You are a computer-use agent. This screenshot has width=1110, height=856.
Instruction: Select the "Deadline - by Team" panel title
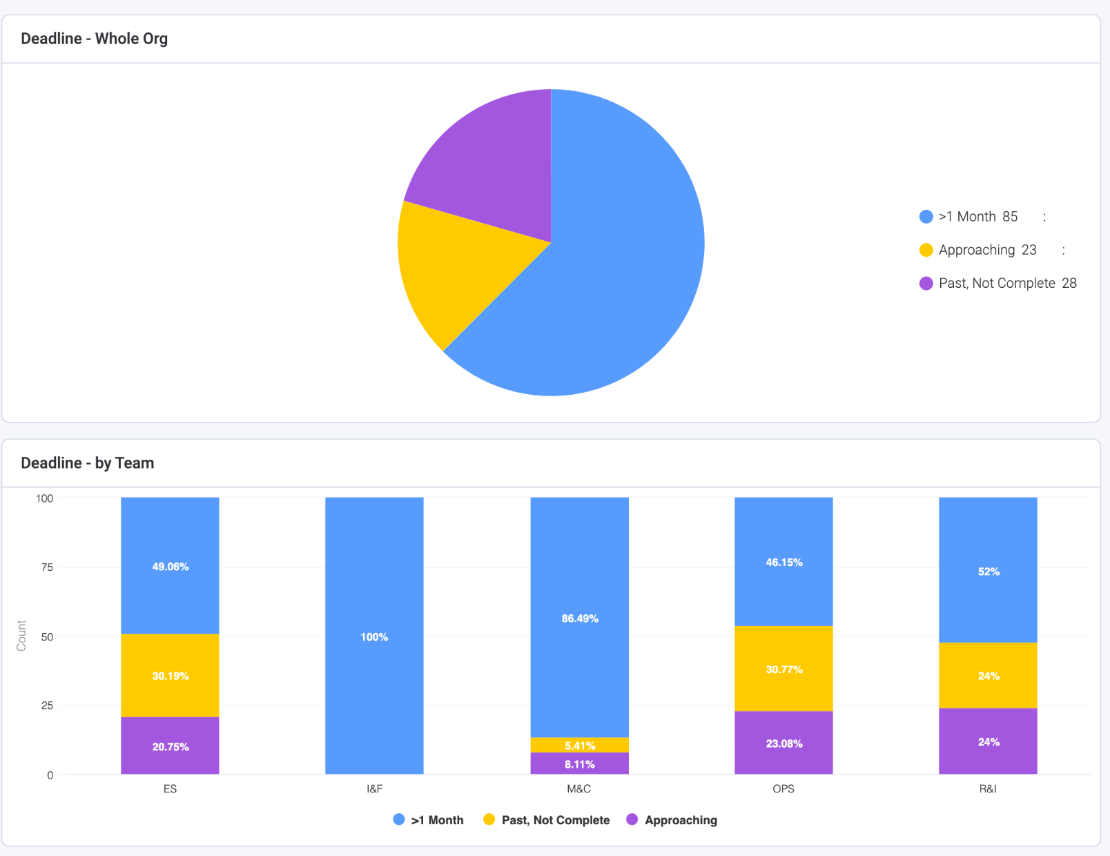(x=87, y=463)
